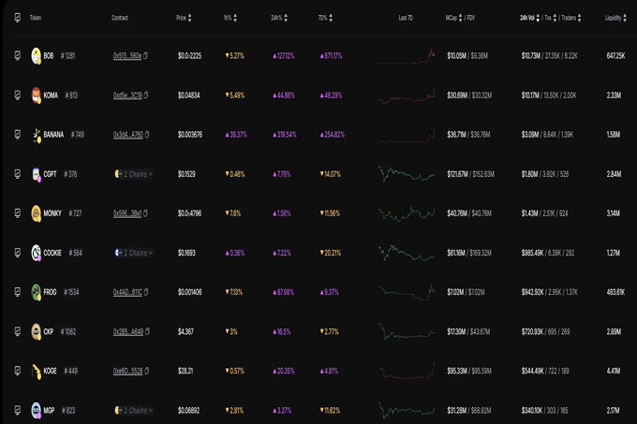This screenshot has width=637, height=424.
Task: Toggle the select-all box in the table header
Action: coord(18,18)
